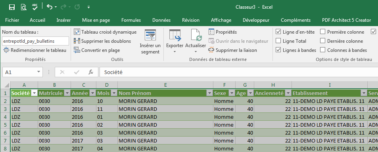Open the Formules ribbon tab

(131, 20)
